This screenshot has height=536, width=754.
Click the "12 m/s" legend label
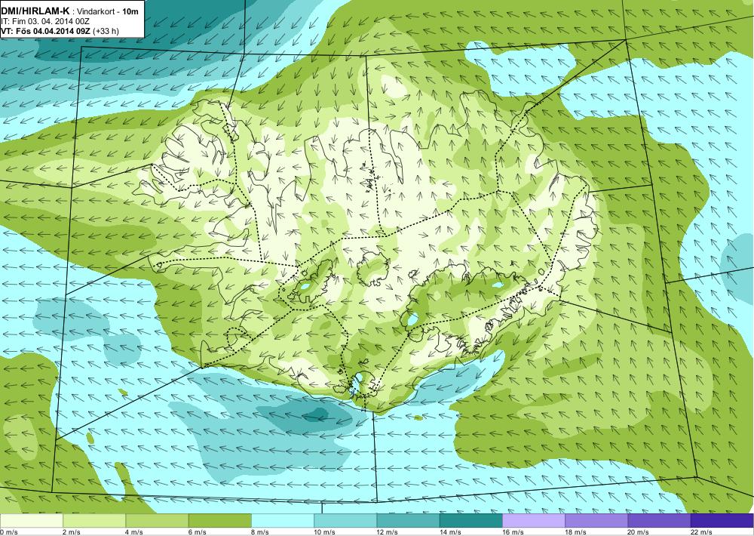(388, 532)
